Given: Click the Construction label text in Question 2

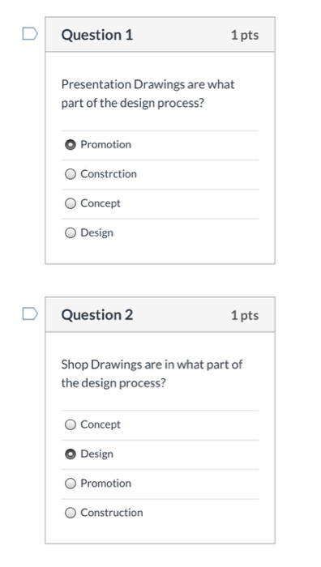Looking at the screenshot, I should [x=112, y=513].
